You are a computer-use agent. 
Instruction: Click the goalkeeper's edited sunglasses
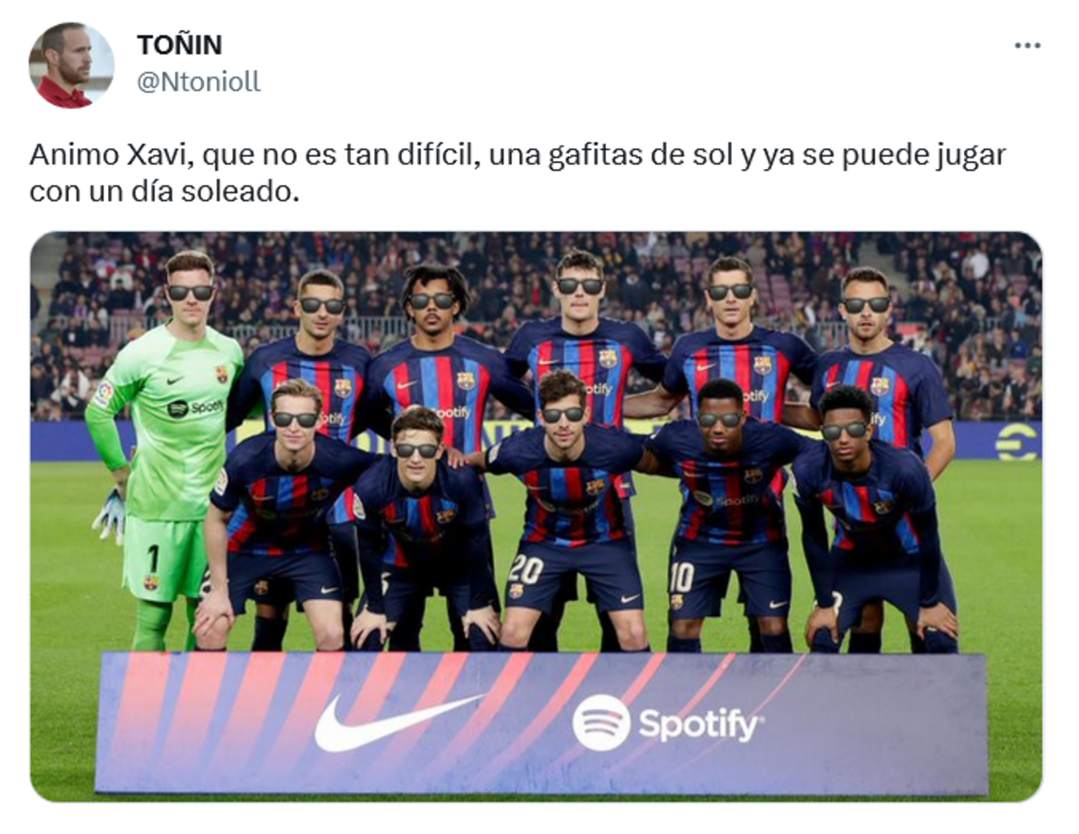pyautogui.click(x=192, y=292)
